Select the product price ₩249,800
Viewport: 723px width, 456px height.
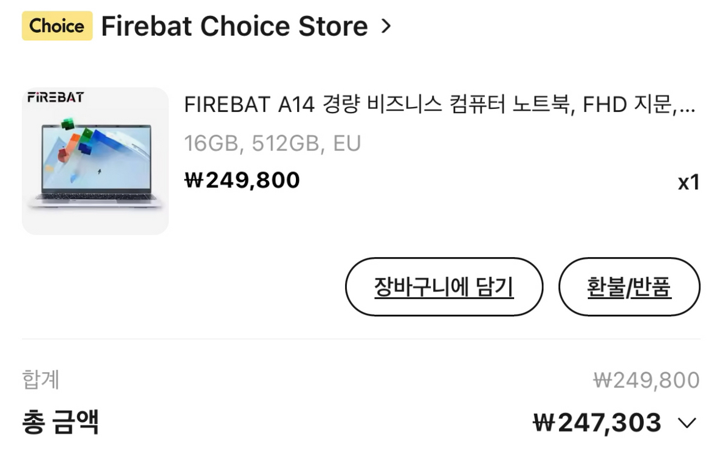pyautogui.click(x=241, y=179)
